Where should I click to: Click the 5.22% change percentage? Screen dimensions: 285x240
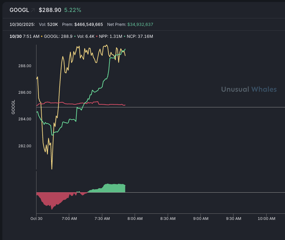(73, 10)
